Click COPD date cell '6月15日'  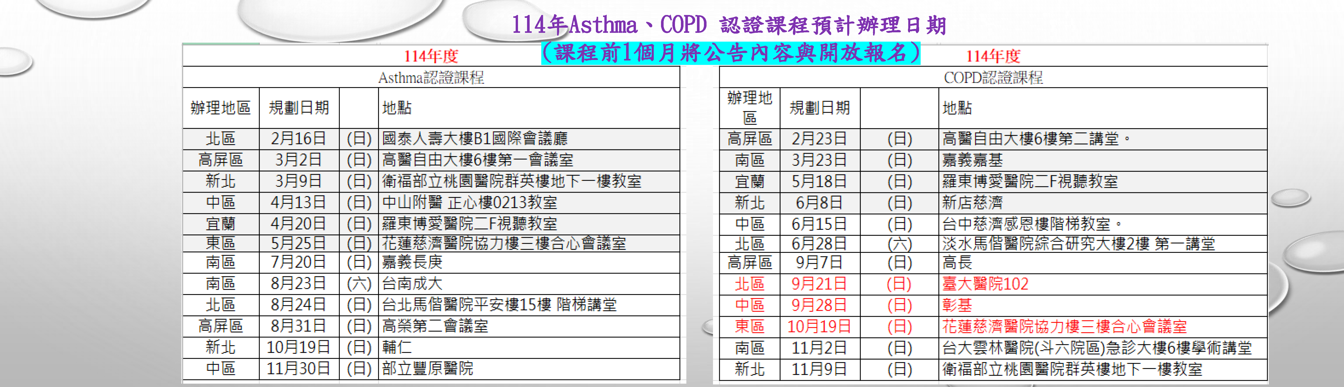(x=819, y=224)
